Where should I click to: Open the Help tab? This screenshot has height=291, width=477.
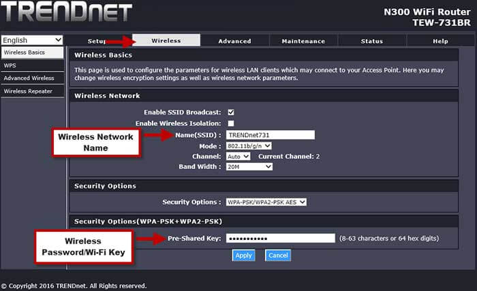pyautogui.click(x=440, y=41)
